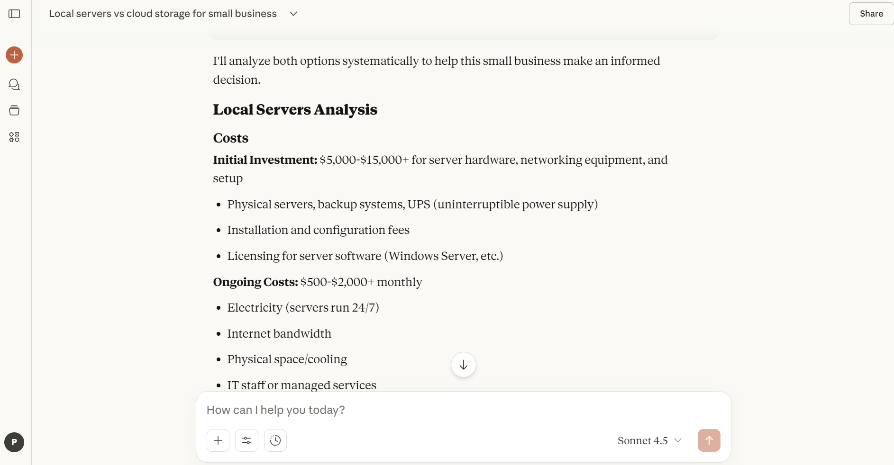Focus the 'How can I help you today?' field
The image size is (894, 465).
click(427, 410)
